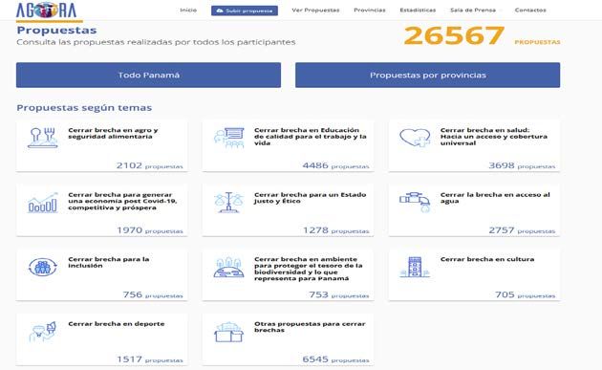Open the Estadísticas menu item
The width and height of the screenshot is (602, 370).
pyautogui.click(x=418, y=10)
